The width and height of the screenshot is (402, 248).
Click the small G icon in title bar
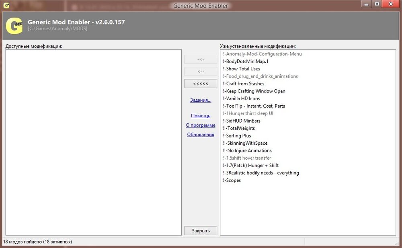click(6, 6)
